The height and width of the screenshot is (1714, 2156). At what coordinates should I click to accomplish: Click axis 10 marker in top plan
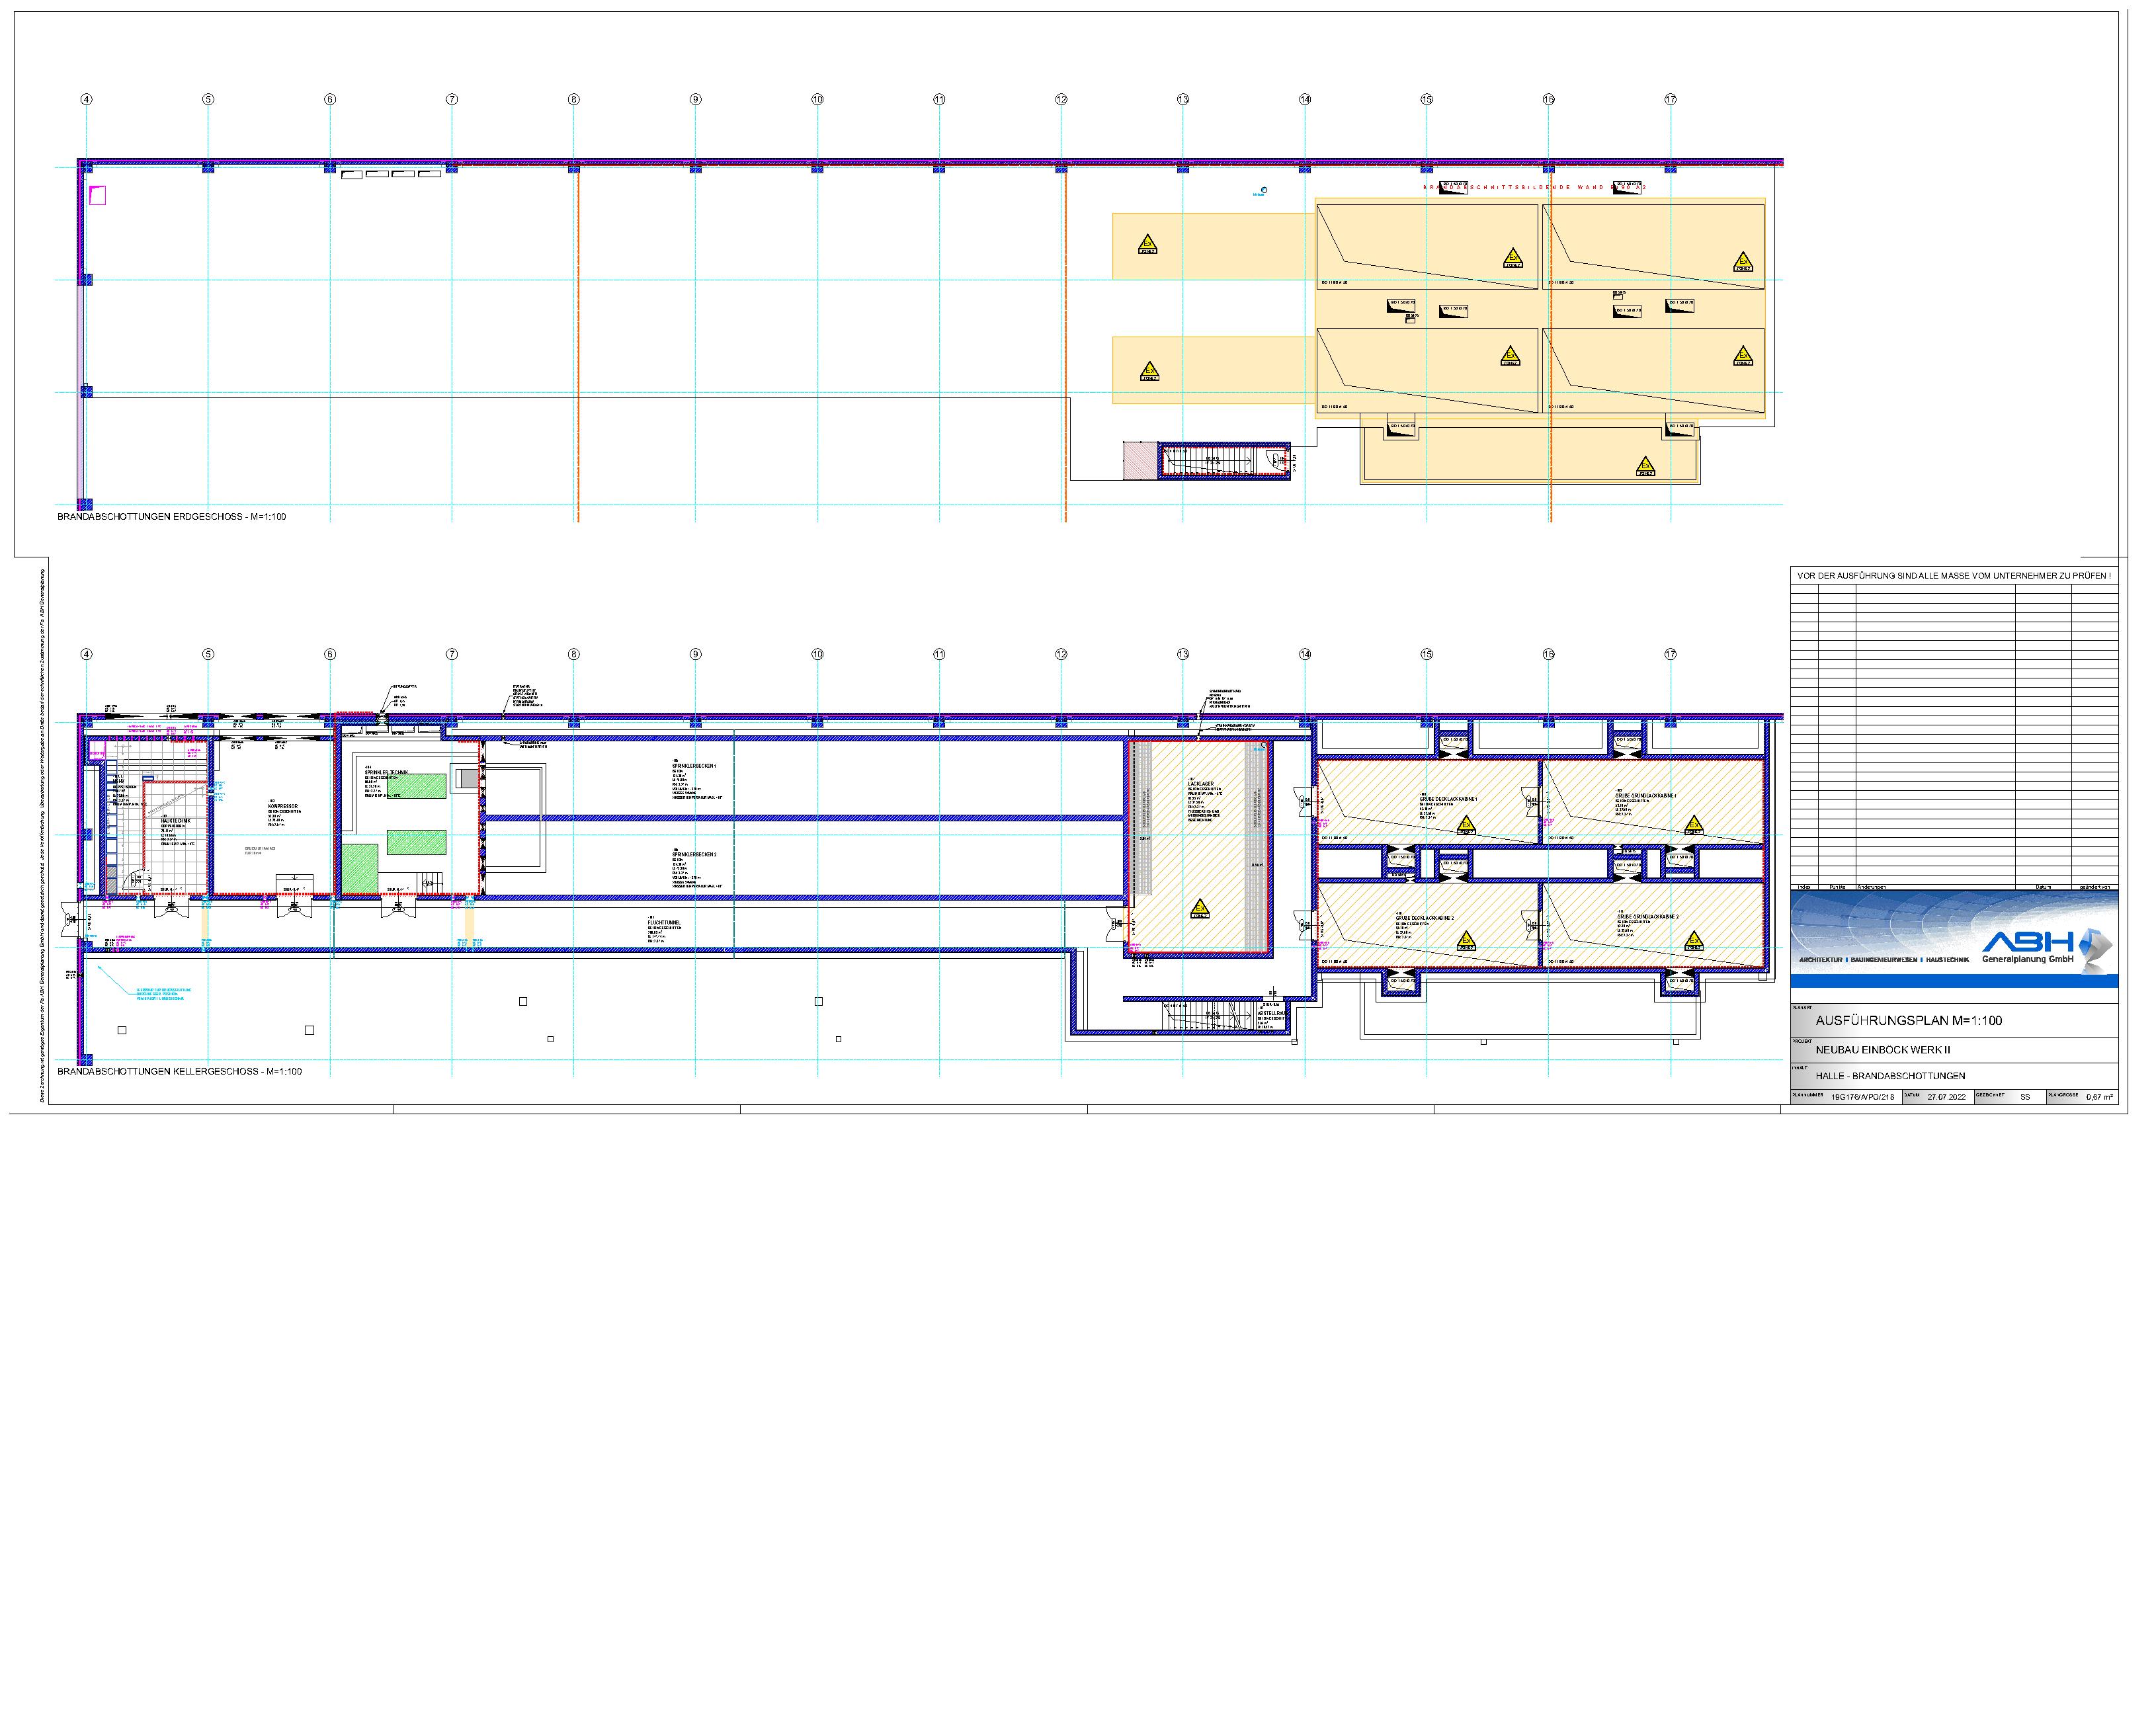click(x=818, y=99)
